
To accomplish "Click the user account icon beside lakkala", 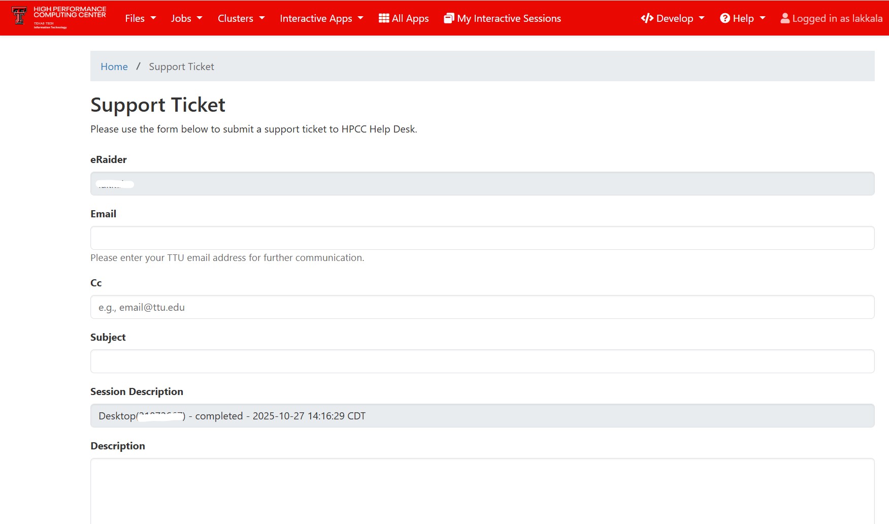I will (785, 18).
